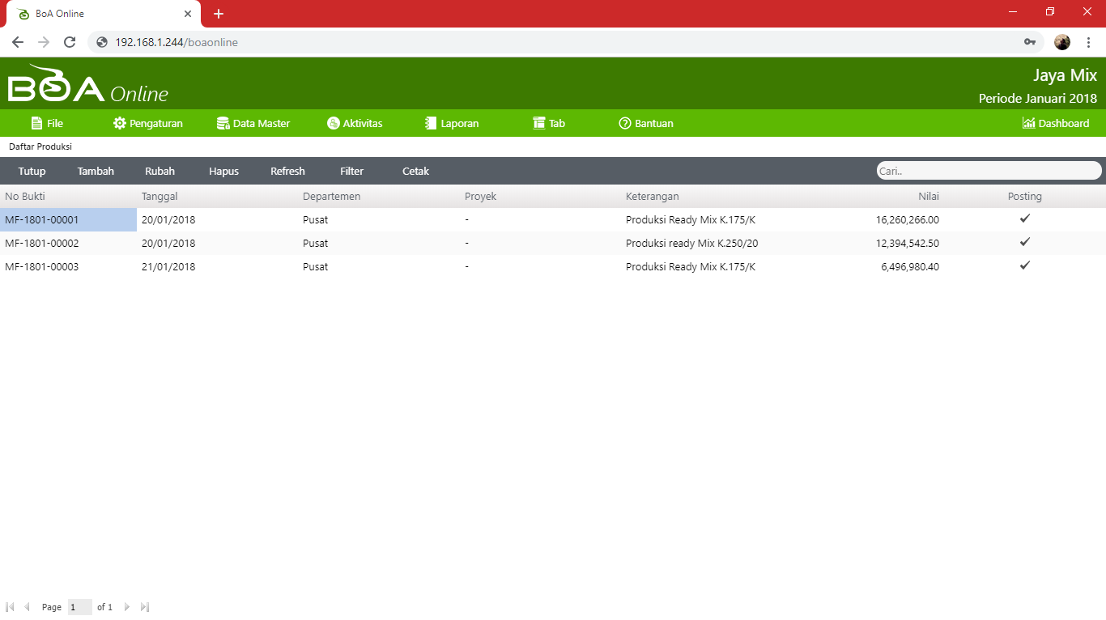Image resolution: width=1106 pixels, height=620 pixels.
Task: Click the Bantuan question mark icon
Action: point(625,123)
